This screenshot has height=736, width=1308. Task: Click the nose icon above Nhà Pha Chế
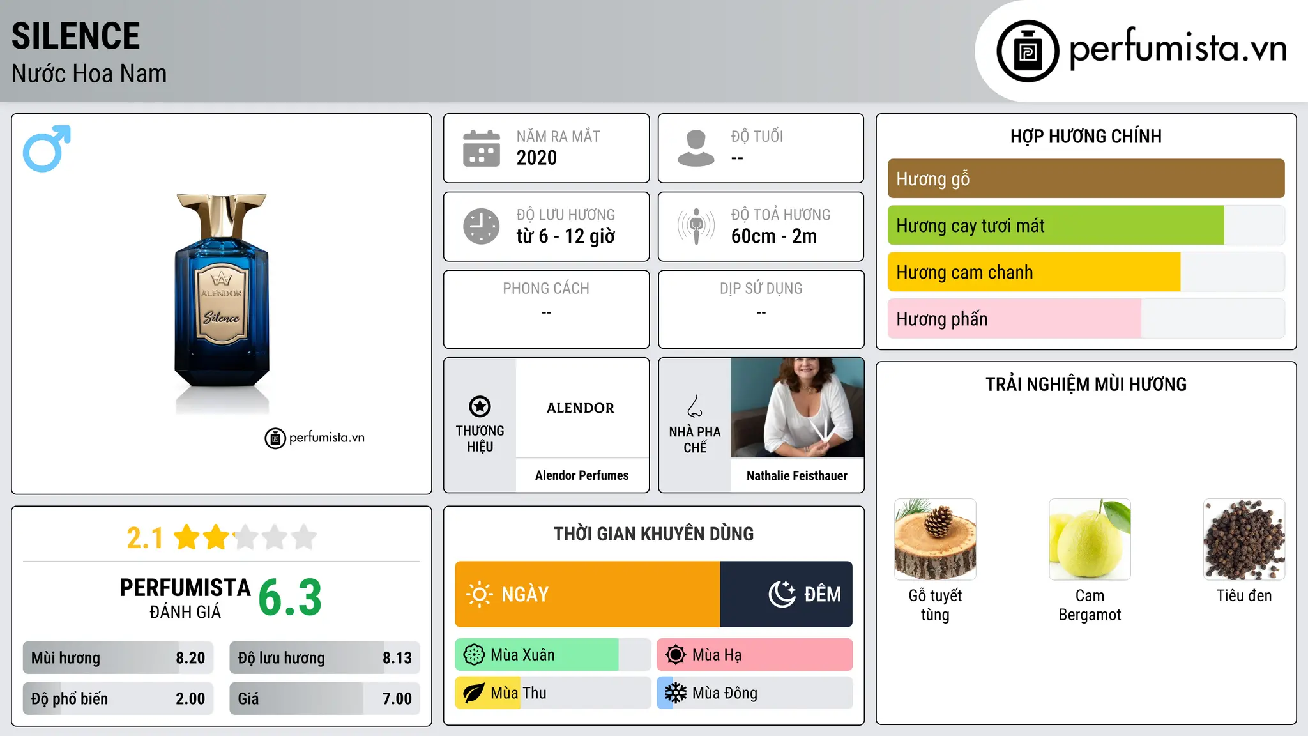(695, 406)
